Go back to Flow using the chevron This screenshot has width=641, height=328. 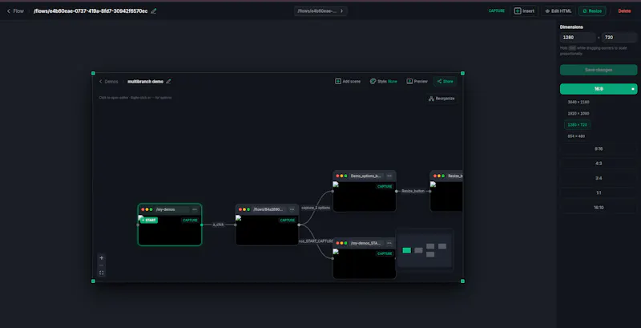click(x=9, y=11)
